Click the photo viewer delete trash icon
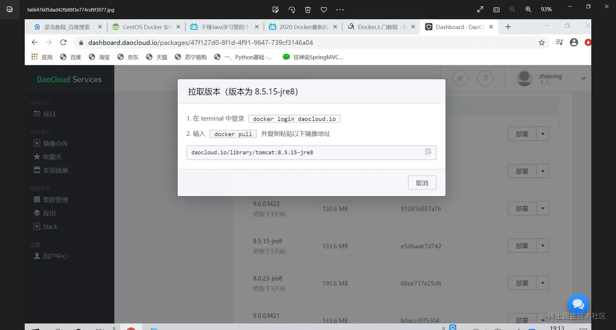 [308, 9]
